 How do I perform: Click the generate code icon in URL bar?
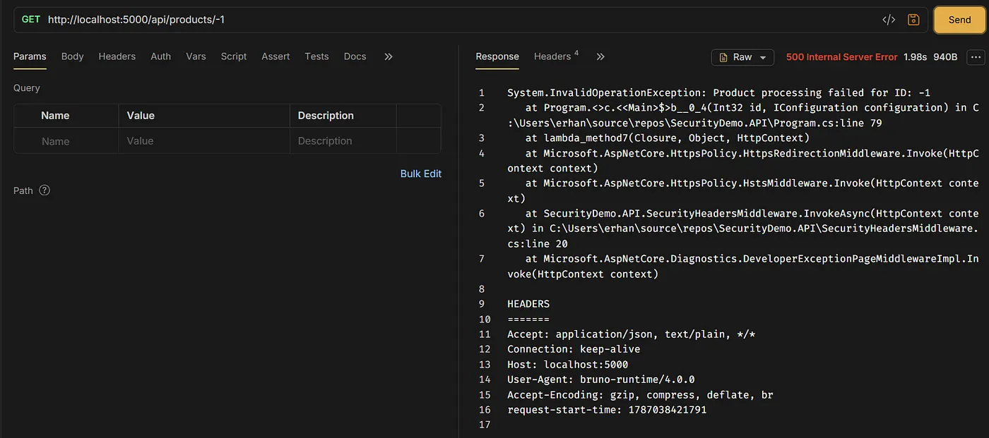click(889, 20)
